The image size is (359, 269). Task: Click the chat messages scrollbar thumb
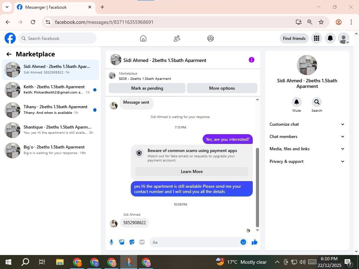click(x=257, y=188)
